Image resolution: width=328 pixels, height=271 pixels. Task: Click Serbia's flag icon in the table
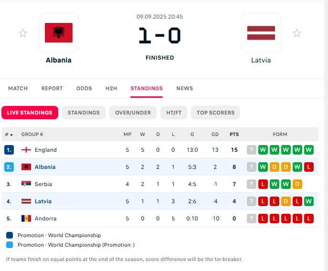[x=26, y=184]
